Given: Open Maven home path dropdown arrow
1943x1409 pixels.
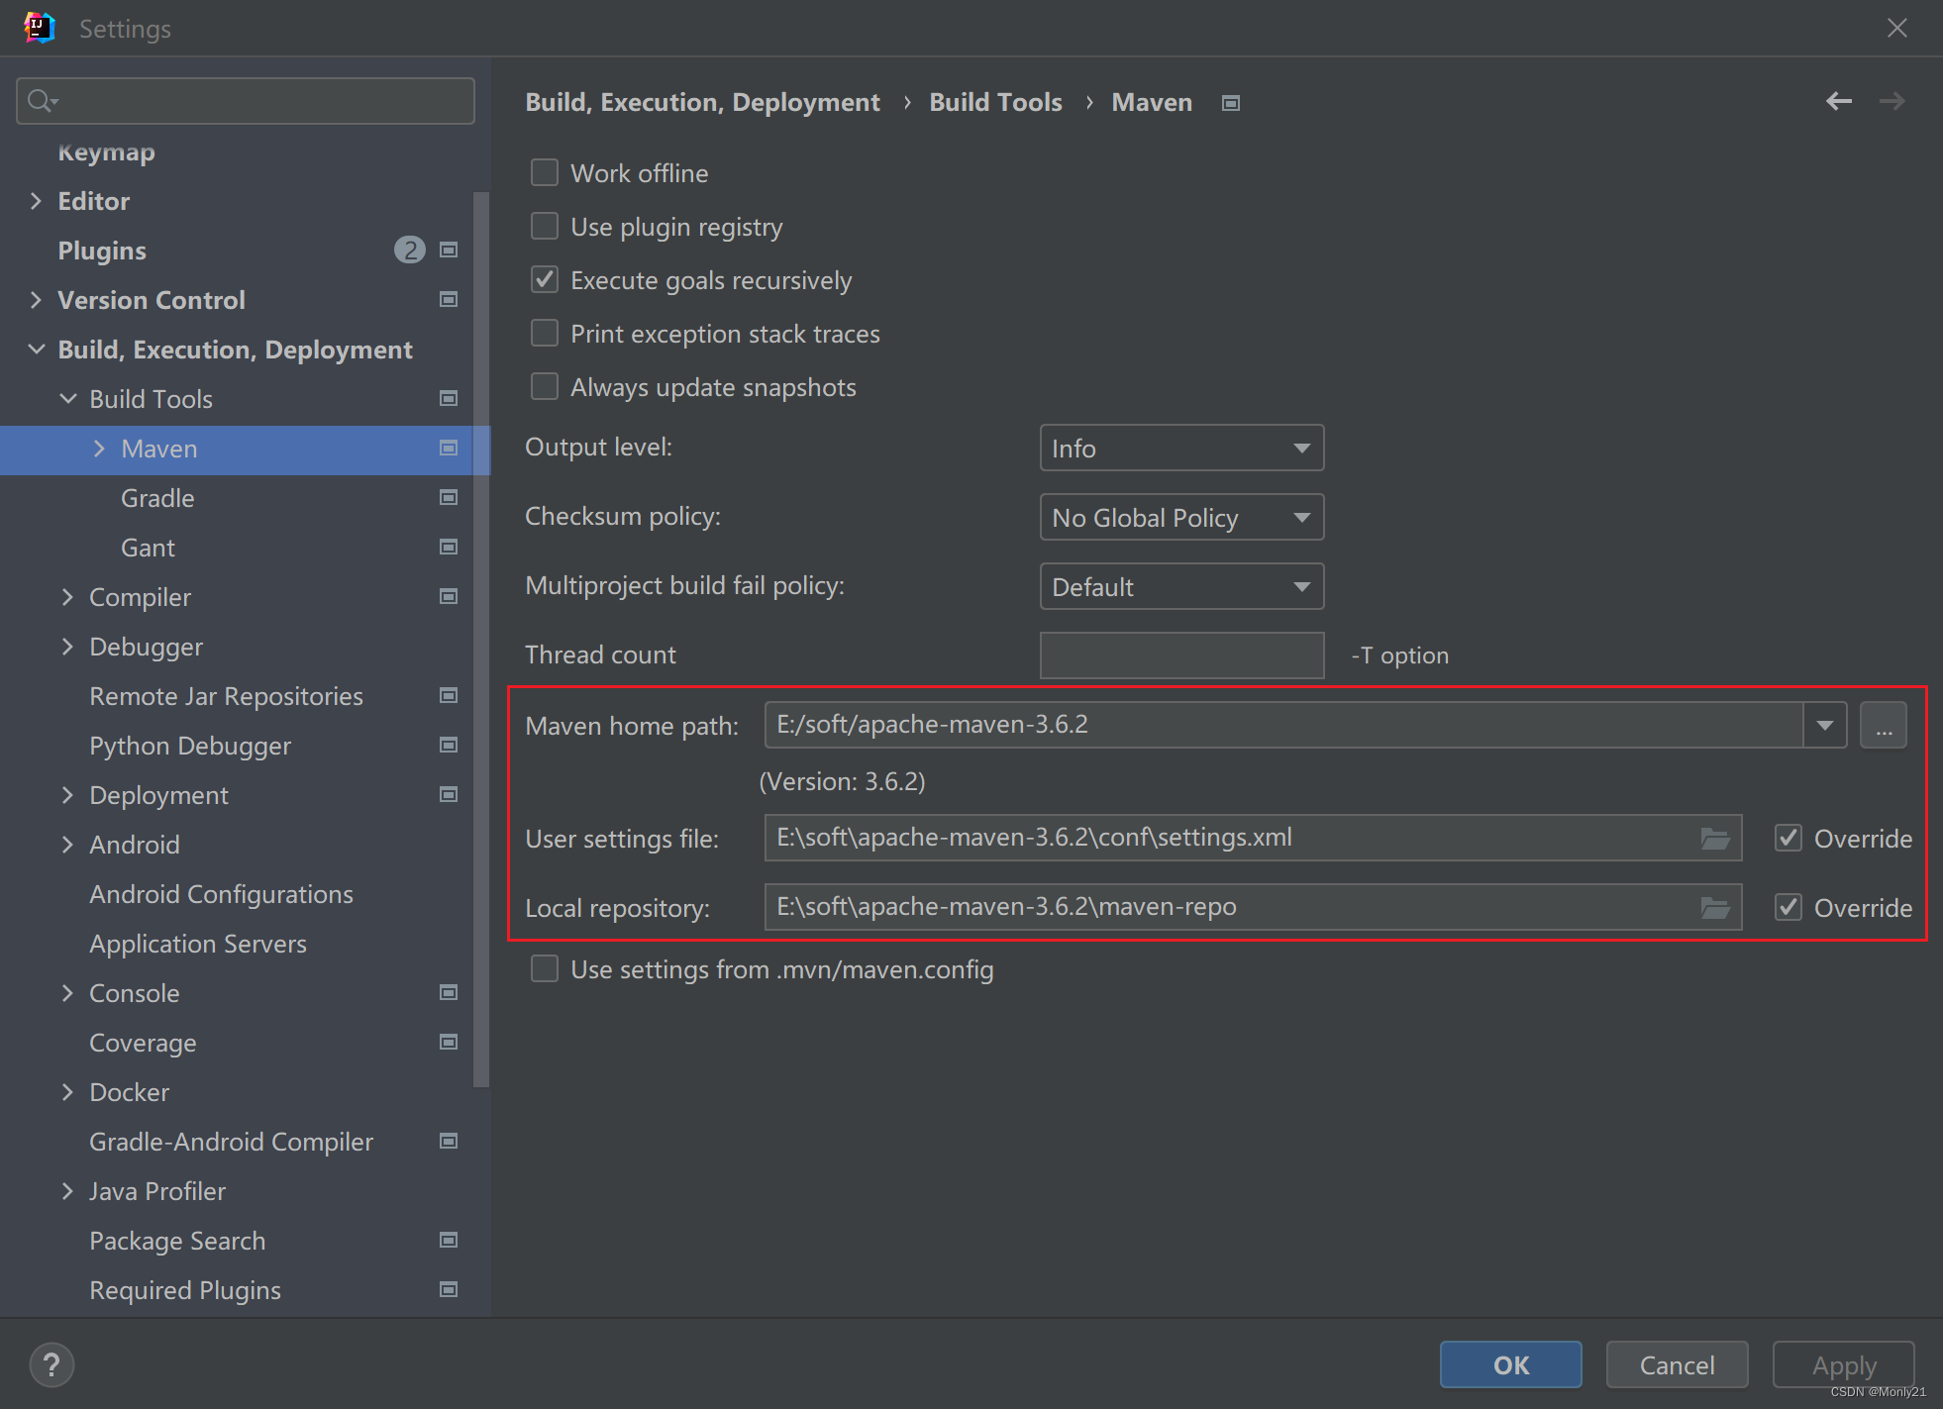Looking at the screenshot, I should [1824, 726].
